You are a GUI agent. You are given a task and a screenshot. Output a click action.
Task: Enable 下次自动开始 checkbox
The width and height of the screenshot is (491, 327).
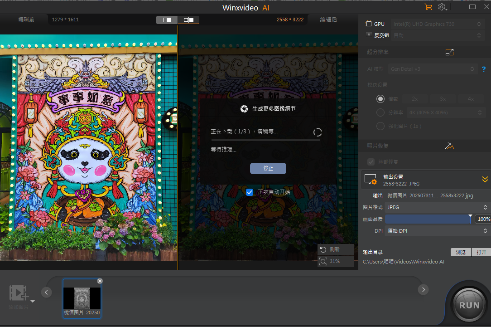point(250,192)
